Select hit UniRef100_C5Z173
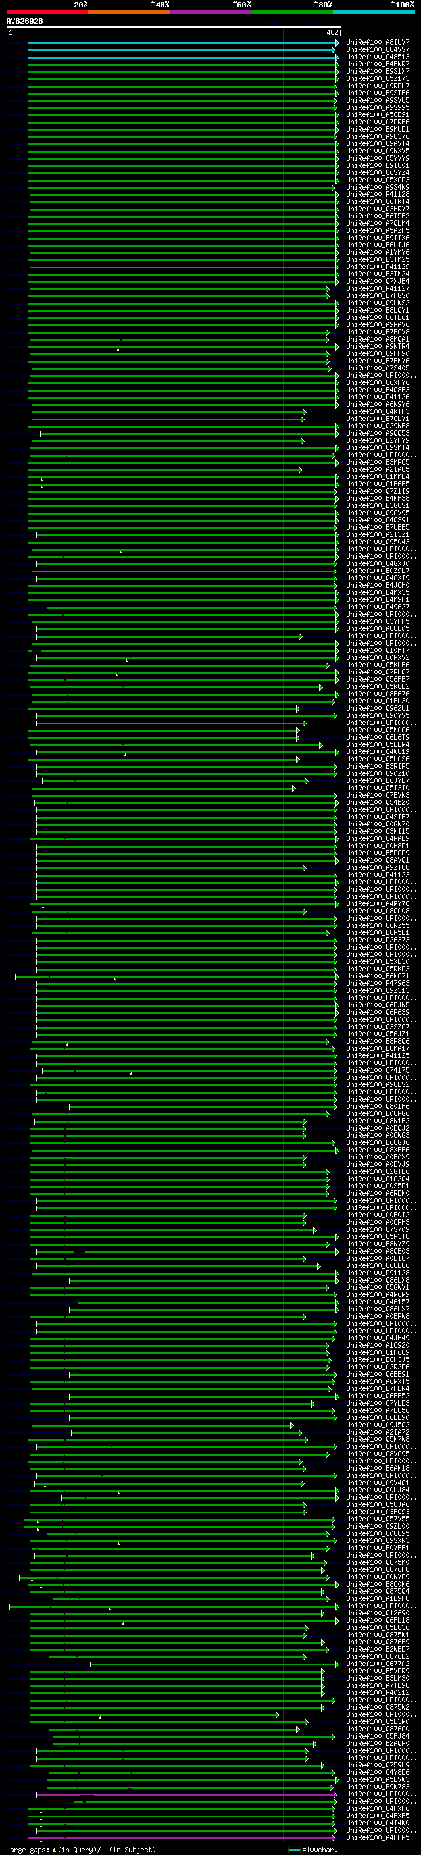 (377, 78)
